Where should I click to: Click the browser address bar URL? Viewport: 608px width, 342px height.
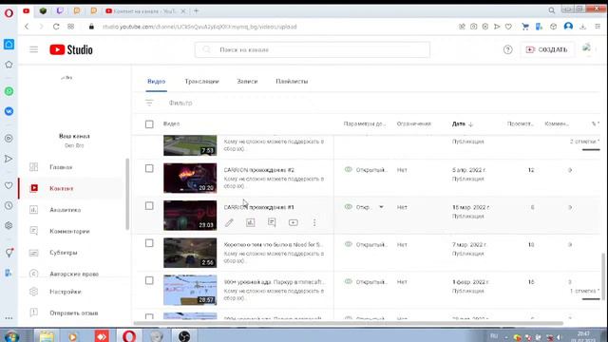199,27
